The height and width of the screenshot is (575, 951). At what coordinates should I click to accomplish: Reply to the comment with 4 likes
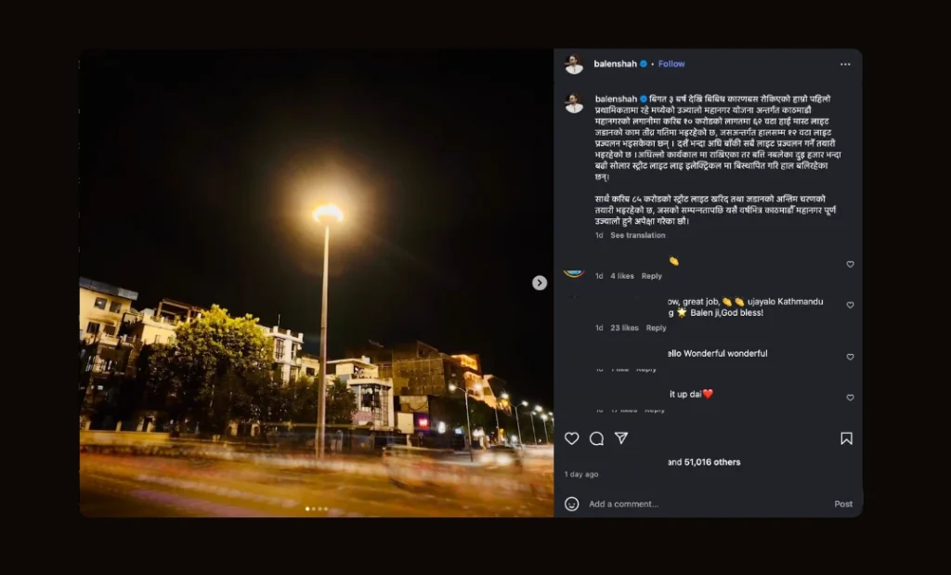coord(652,276)
